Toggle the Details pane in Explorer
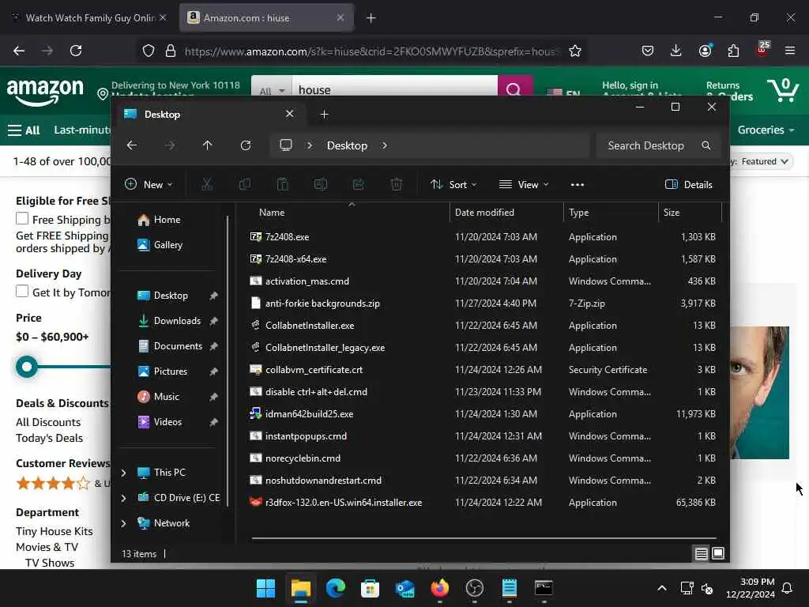Image resolution: width=809 pixels, height=607 pixels. point(689,185)
